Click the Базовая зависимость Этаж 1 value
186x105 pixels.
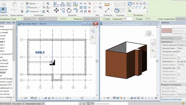click(181, 48)
